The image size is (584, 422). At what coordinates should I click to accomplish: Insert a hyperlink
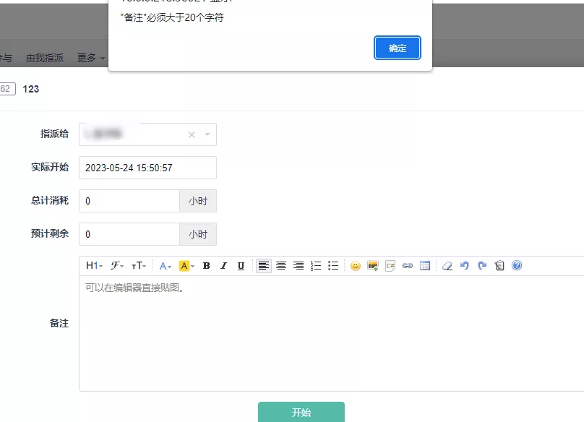pyautogui.click(x=408, y=266)
